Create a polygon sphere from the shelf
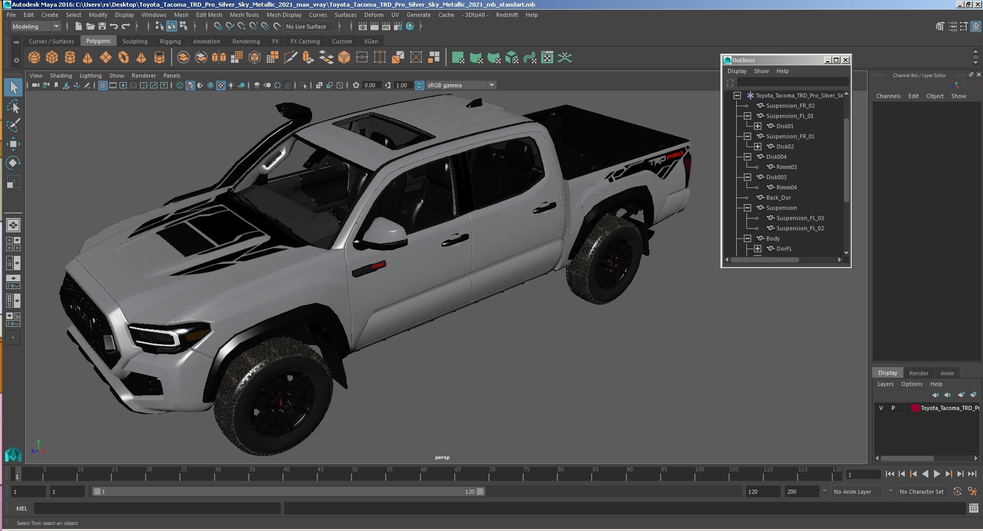Screen dimensions: 983x531 coord(34,58)
